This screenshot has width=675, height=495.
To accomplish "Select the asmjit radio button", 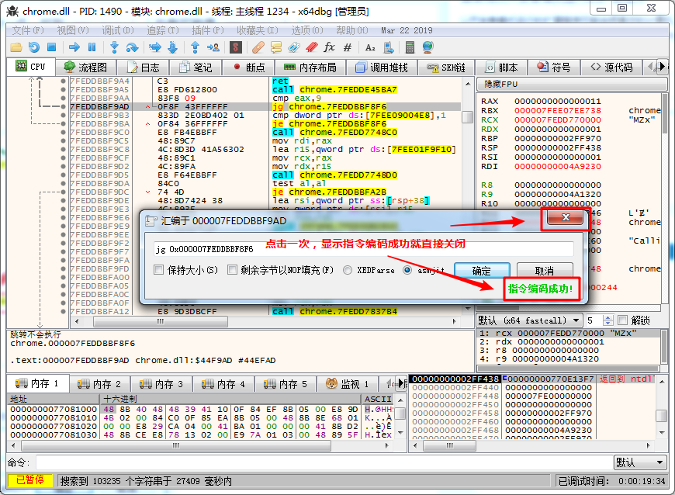I will [407, 270].
